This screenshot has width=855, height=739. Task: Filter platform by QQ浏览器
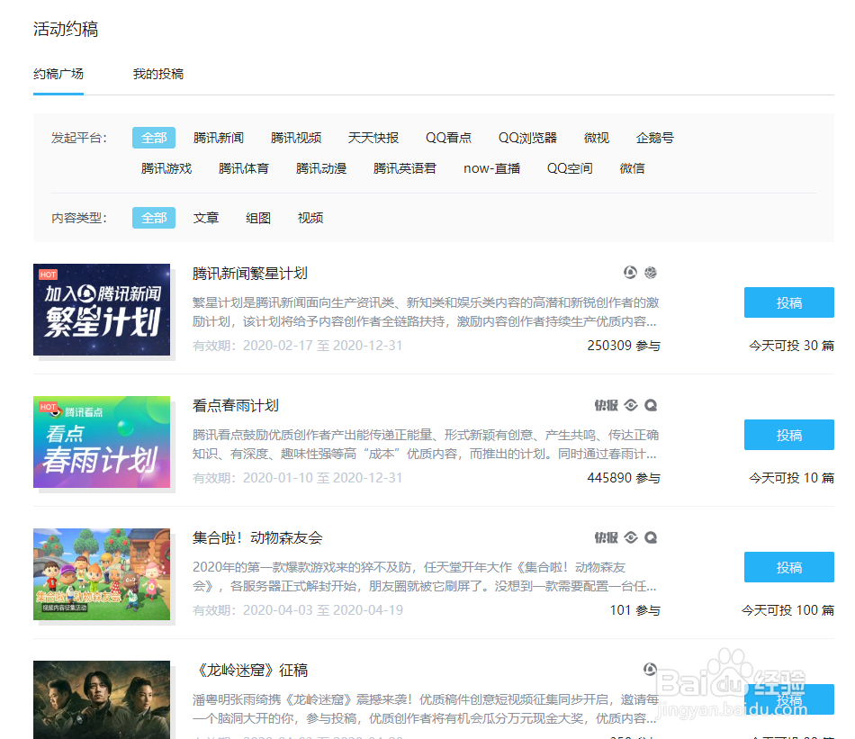click(x=527, y=138)
